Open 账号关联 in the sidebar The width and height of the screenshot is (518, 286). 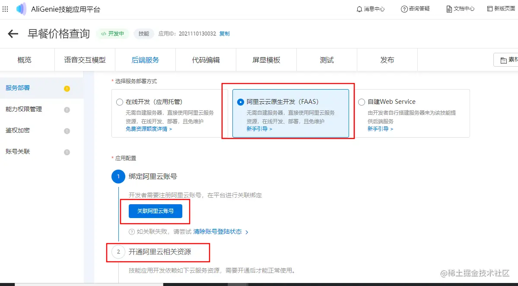click(x=41, y=151)
